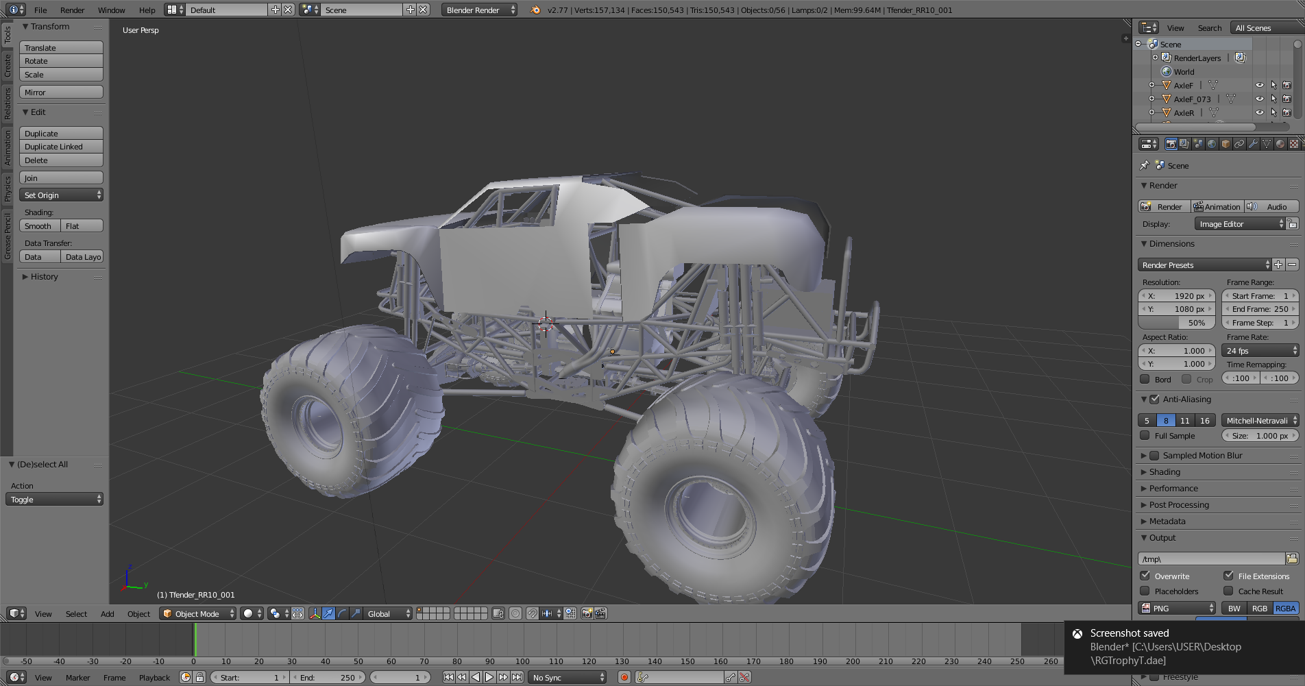Open the Constraints properties tab (chain icon)
This screenshot has height=686, width=1305.
tap(1239, 144)
